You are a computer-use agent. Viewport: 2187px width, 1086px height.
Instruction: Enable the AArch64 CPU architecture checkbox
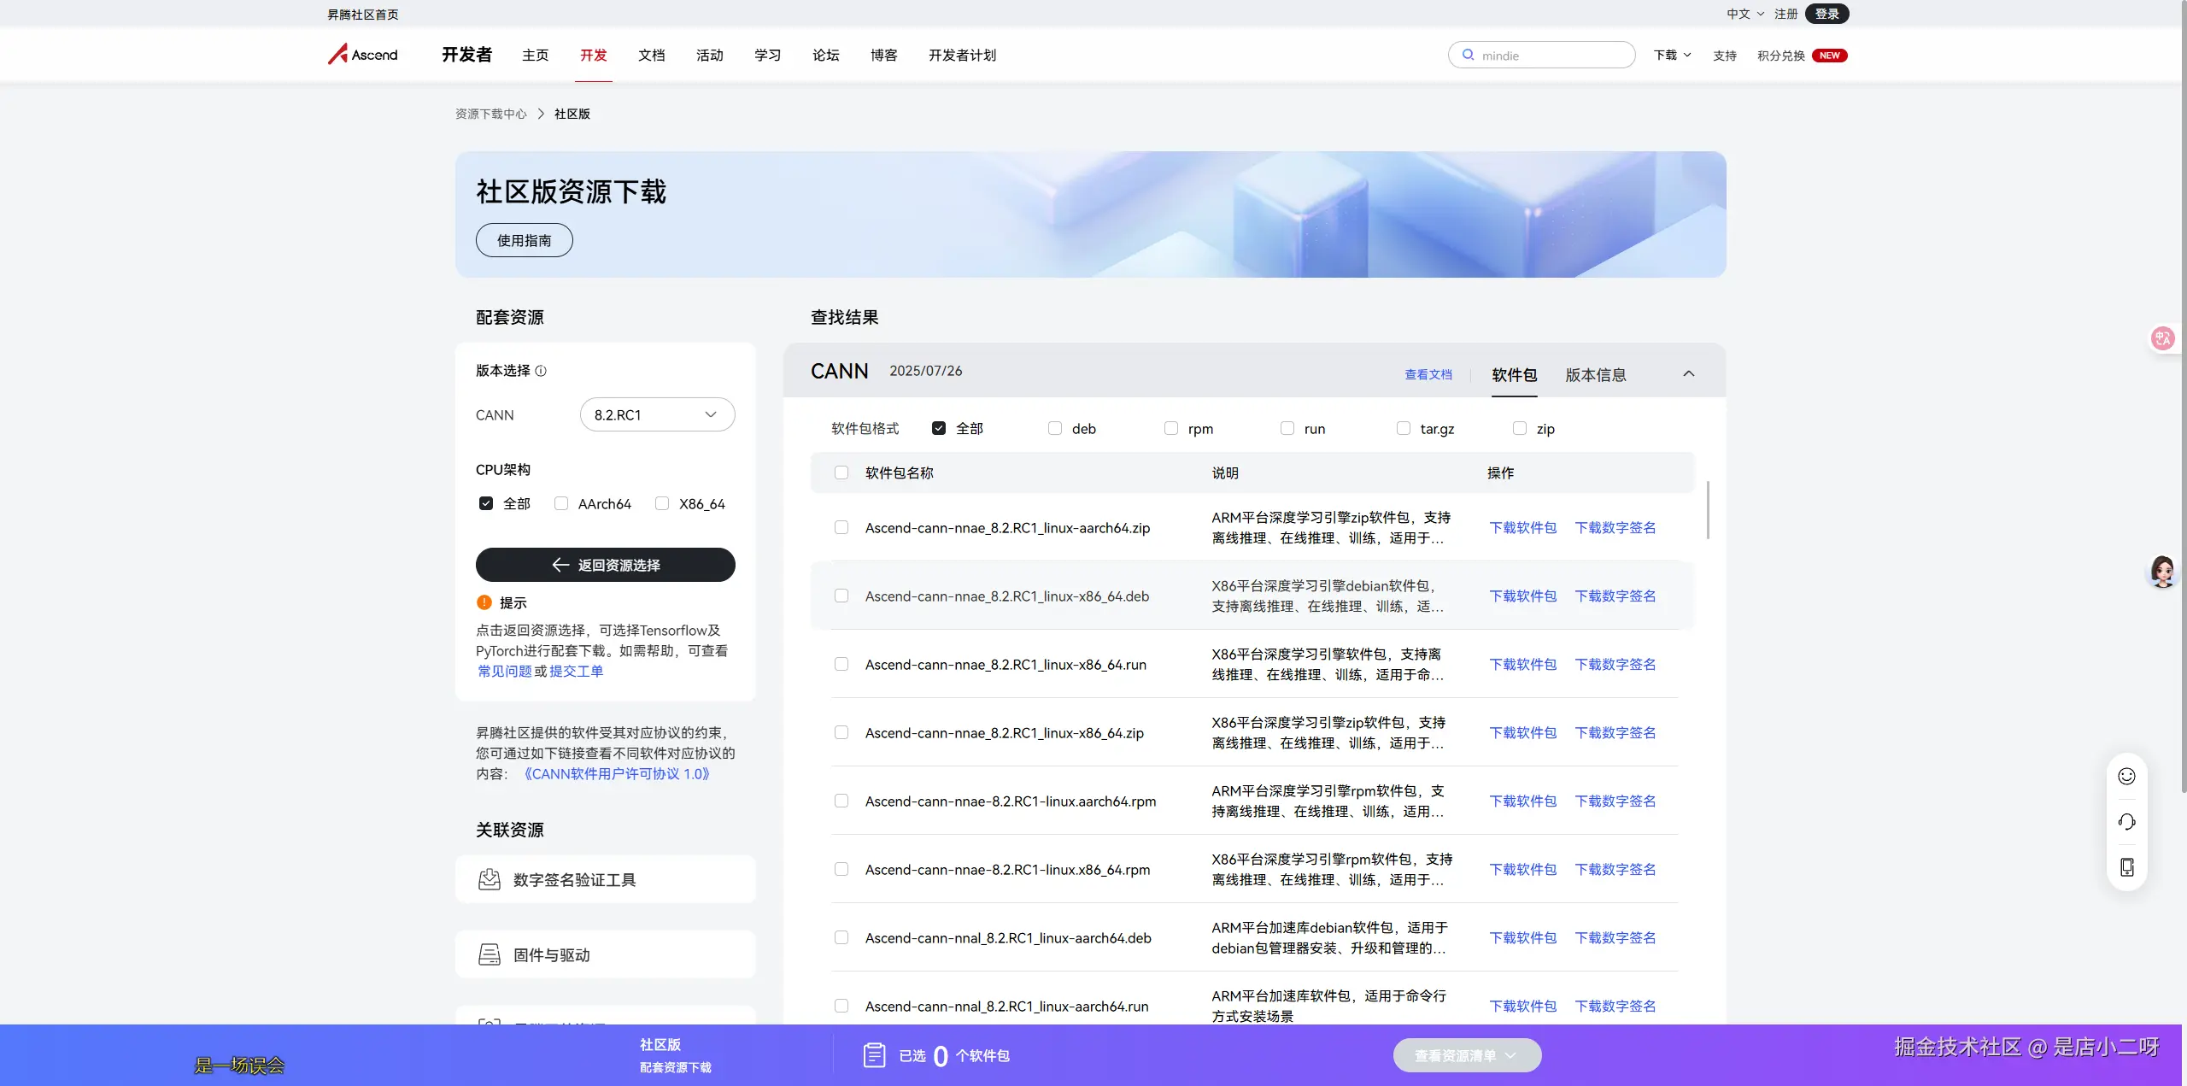[x=561, y=504]
